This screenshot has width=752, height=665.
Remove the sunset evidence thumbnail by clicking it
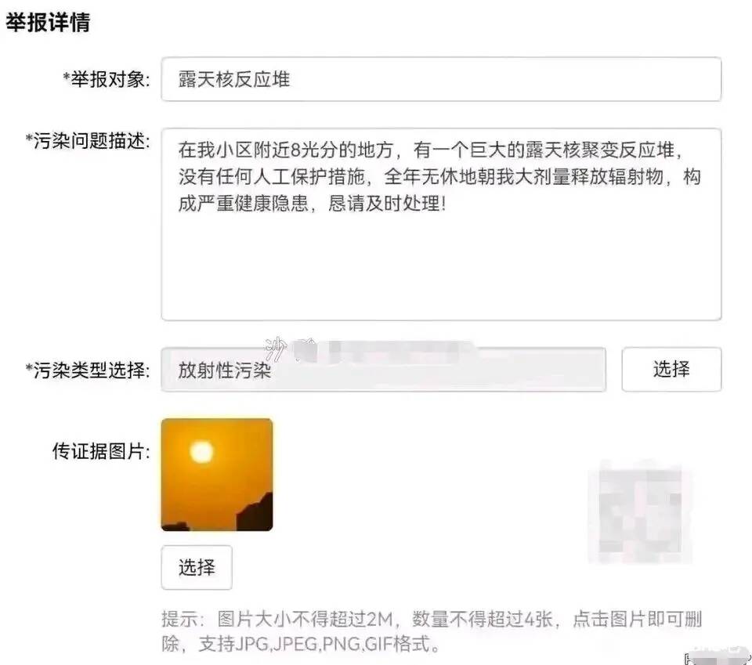point(217,475)
